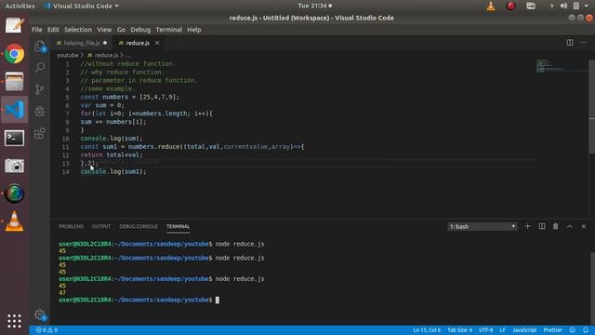Image resolution: width=595 pixels, height=335 pixels.
Task: Open the Files app in dock
Action: tap(15, 82)
